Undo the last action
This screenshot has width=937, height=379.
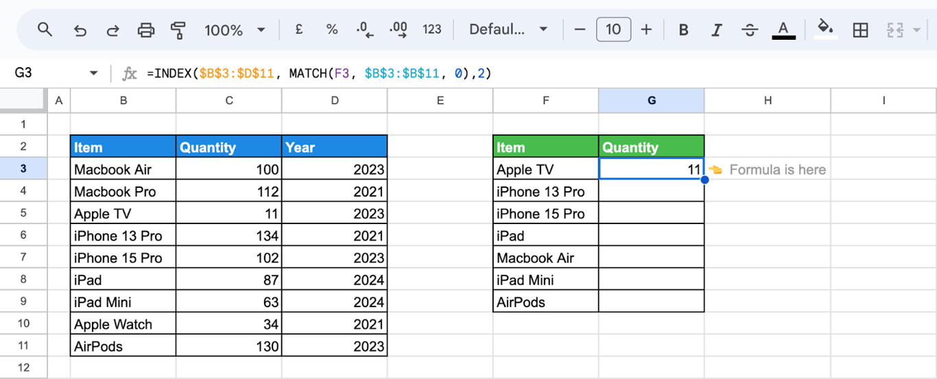[80, 29]
